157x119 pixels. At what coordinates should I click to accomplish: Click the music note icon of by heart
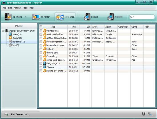point(45,49)
